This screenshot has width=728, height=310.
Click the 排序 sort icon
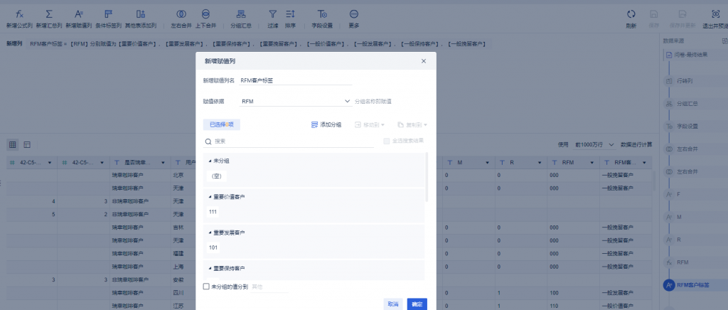coord(290,14)
